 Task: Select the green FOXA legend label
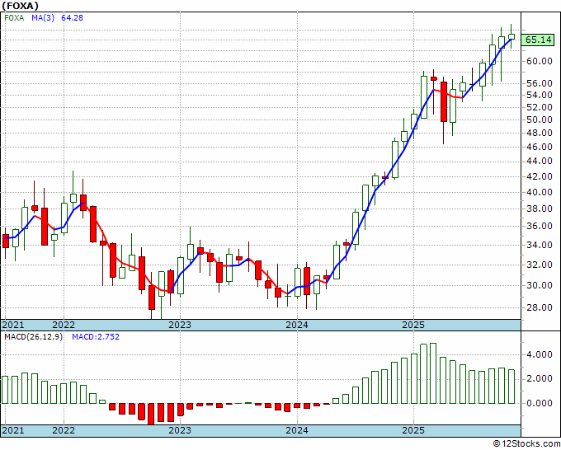(14, 17)
